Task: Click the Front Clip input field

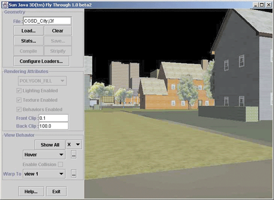Action: [53, 118]
